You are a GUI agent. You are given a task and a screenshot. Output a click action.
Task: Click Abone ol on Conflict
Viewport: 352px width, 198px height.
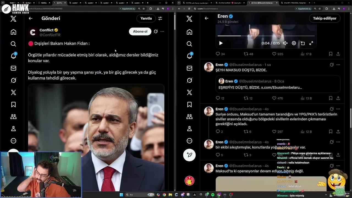140,31
